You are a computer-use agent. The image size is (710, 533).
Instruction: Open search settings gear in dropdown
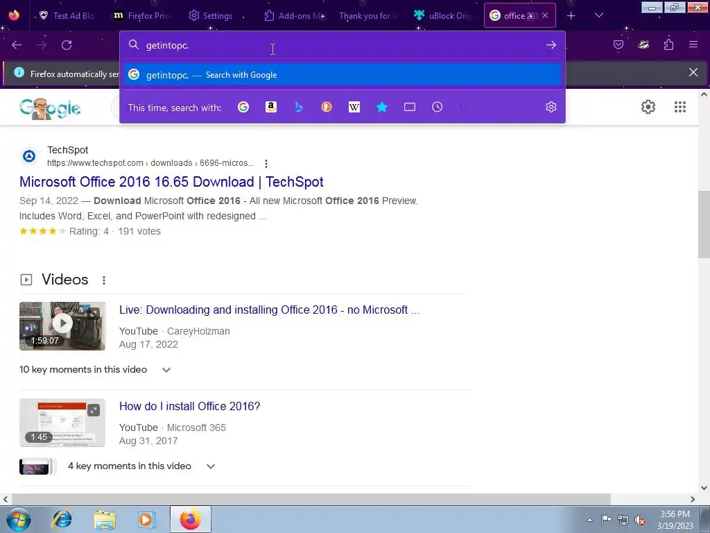(551, 107)
